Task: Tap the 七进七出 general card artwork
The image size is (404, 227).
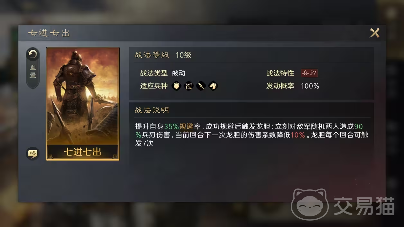Action: (x=83, y=96)
